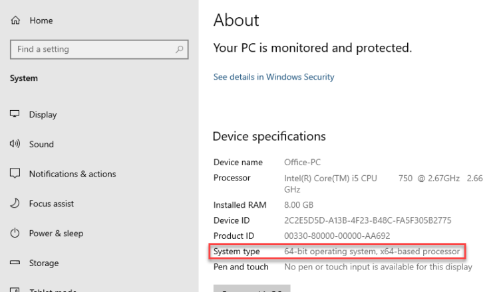
Task: Click the Display monitor icon
Action: (x=15, y=114)
